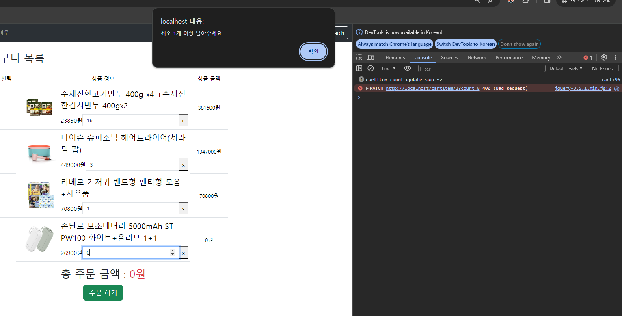Open the Default levels dropdown
Image resolution: width=622 pixels, height=316 pixels.
tap(566, 68)
